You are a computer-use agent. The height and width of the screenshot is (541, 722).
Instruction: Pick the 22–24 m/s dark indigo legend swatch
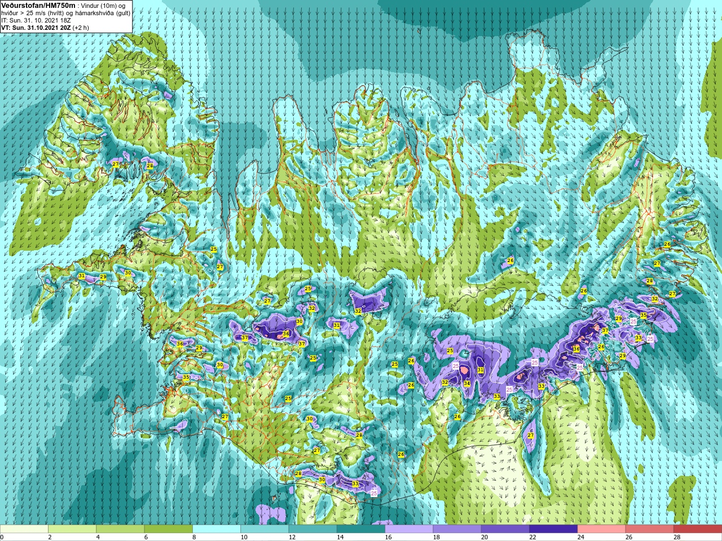pyautogui.click(x=553, y=529)
